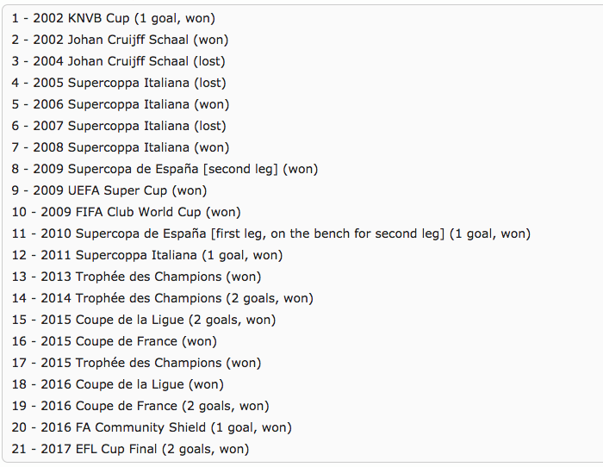
Task: Click the 2008 Supercoppa Italiana line
Action: 121,147
